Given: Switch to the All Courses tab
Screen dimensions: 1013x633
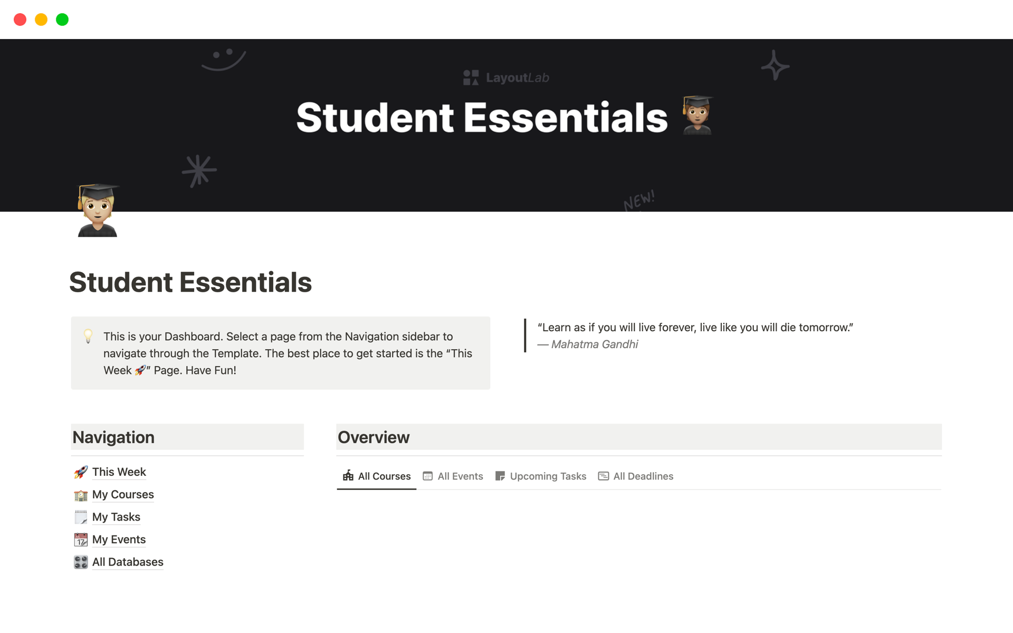Looking at the screenshot, I should pyautogui.click(x=377, y=476).
